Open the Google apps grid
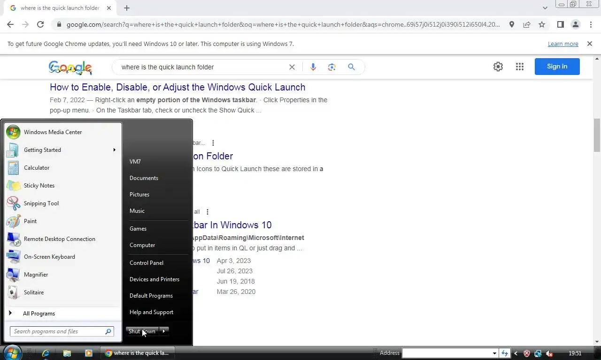 tap(519, 67)
